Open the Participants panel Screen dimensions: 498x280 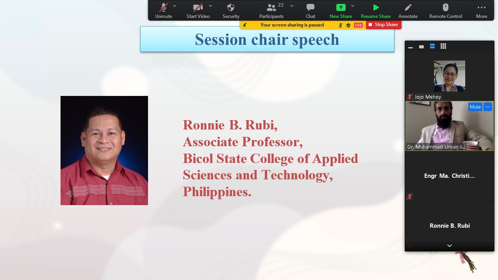coord(271,11)
